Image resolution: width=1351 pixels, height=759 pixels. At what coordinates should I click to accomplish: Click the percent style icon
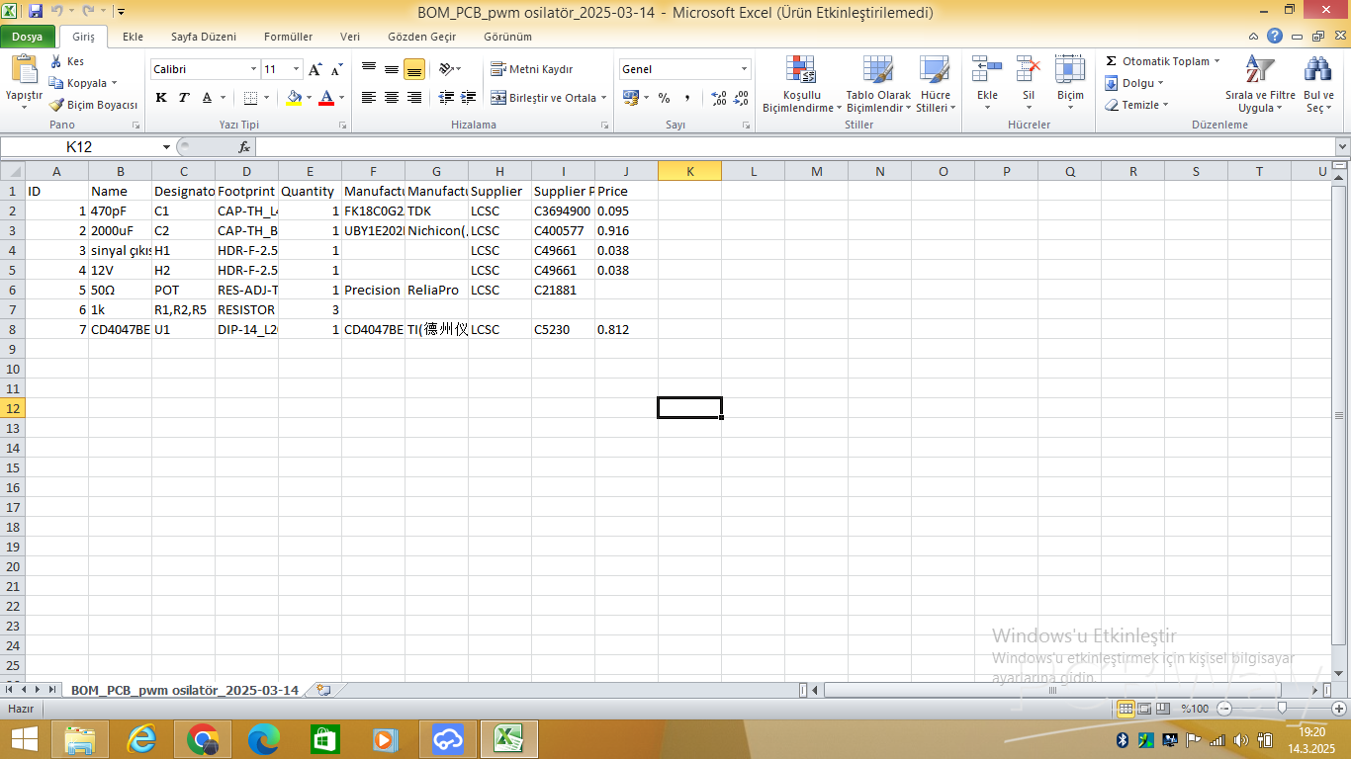point(664,98)
